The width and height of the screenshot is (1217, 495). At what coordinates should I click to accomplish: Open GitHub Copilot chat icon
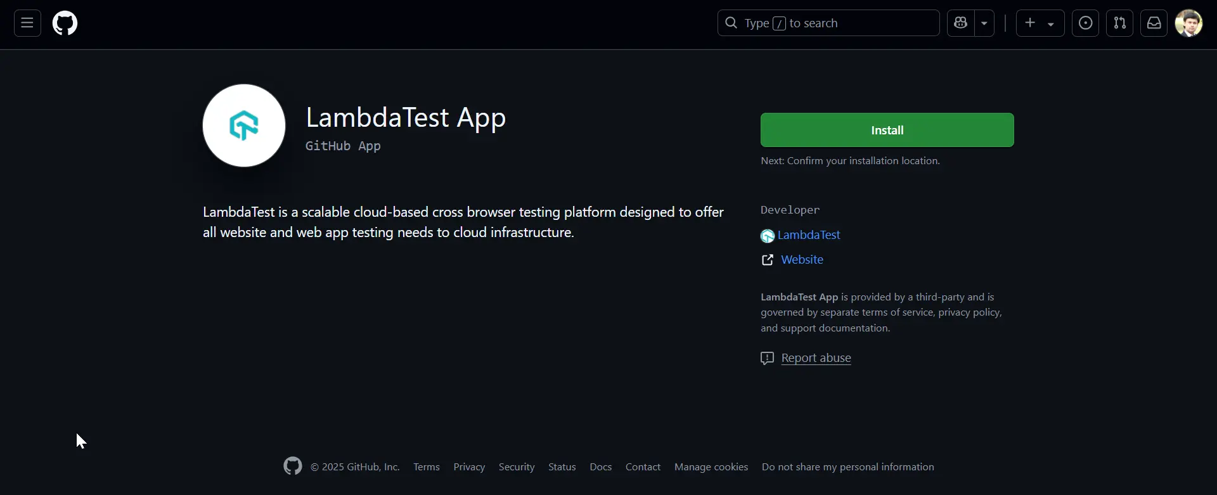click(x=960, y=23)
